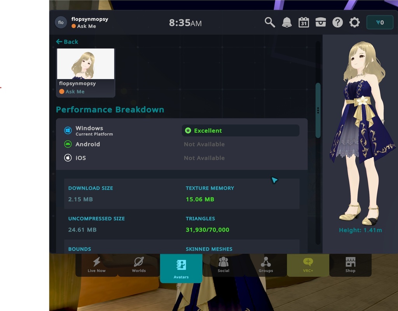Open the flo profile picture

click(x=61, y=22)
